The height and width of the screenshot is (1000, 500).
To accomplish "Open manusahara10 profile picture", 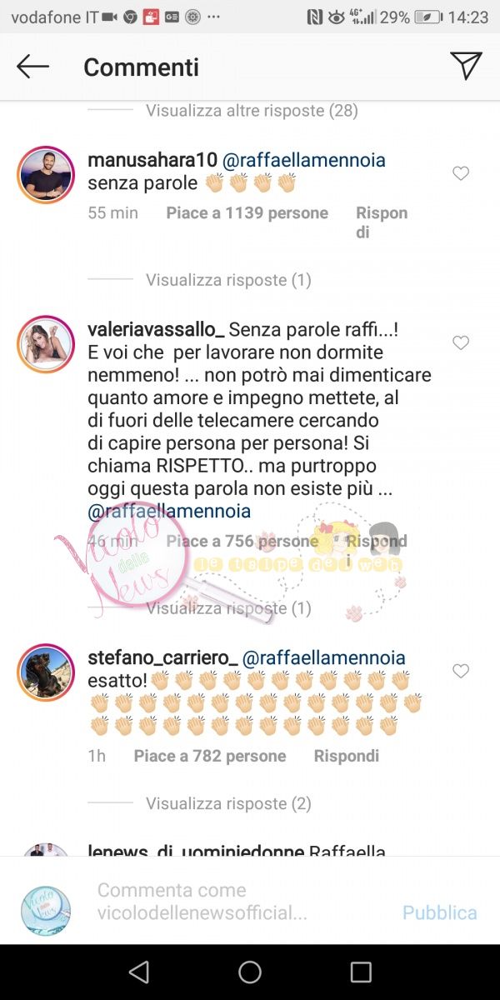I will (46, 174).
